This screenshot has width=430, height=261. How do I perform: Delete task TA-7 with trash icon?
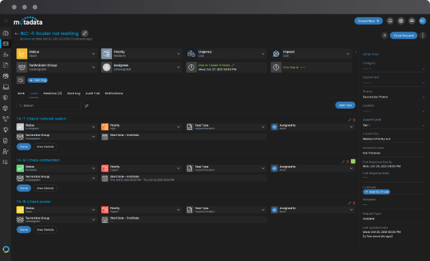(x=354, y=120)
